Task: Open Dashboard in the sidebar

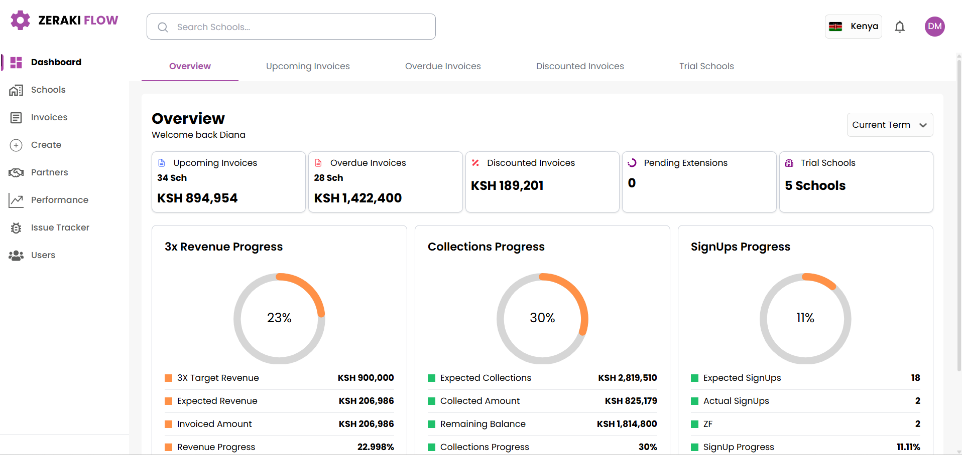Action: coord(56,62)
